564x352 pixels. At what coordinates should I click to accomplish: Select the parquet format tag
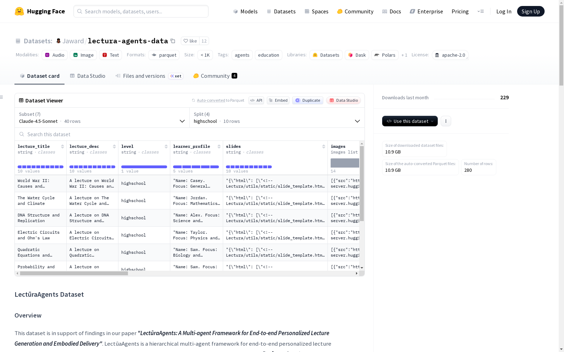click(164, 55)
